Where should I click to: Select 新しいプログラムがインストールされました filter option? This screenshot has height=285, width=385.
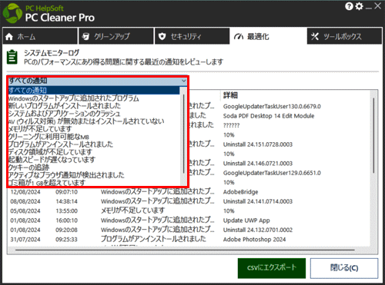pos(94,106)
